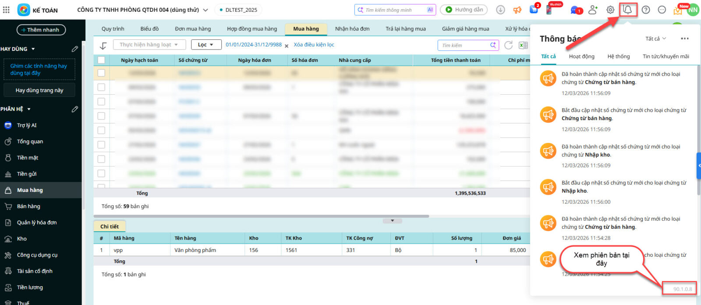Open the three-dot notification options menu
Screen dimensions: 701x305
click(684, 39)
